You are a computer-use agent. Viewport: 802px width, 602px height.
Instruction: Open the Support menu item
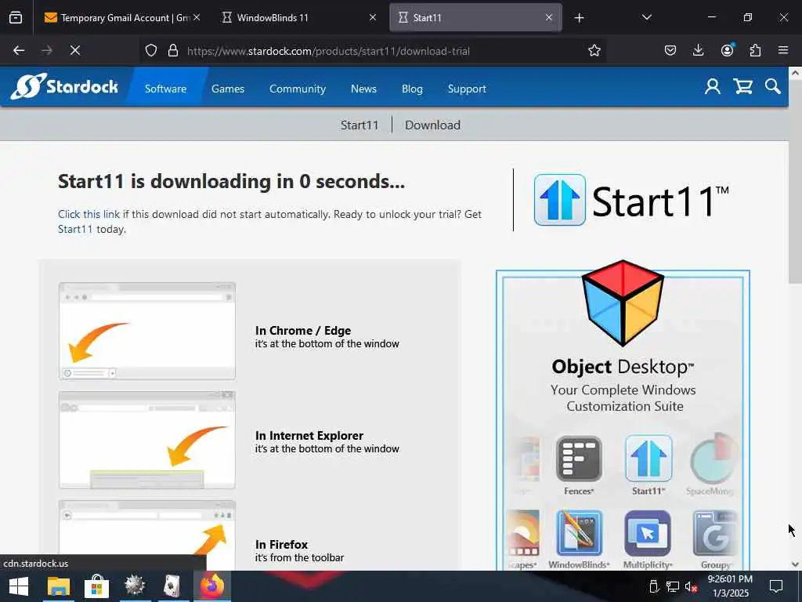point(467,89)
